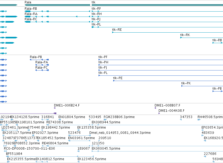Pick the tlk-PH protein feature
223x163 pixels.
click(103, 62)
